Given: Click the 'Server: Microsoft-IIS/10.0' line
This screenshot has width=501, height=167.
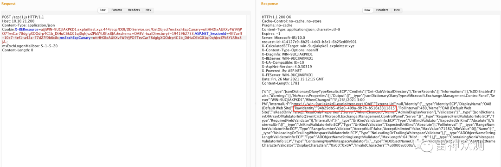Looking at the screenshot, I should [x=283, y=37].
